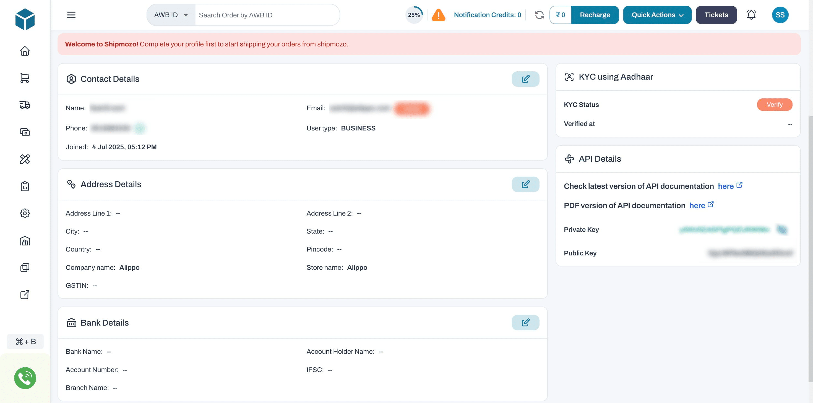The image size is (813, 403).
Task: Edit Contact Details using the pencil icon
Action: tap(525, 79)
